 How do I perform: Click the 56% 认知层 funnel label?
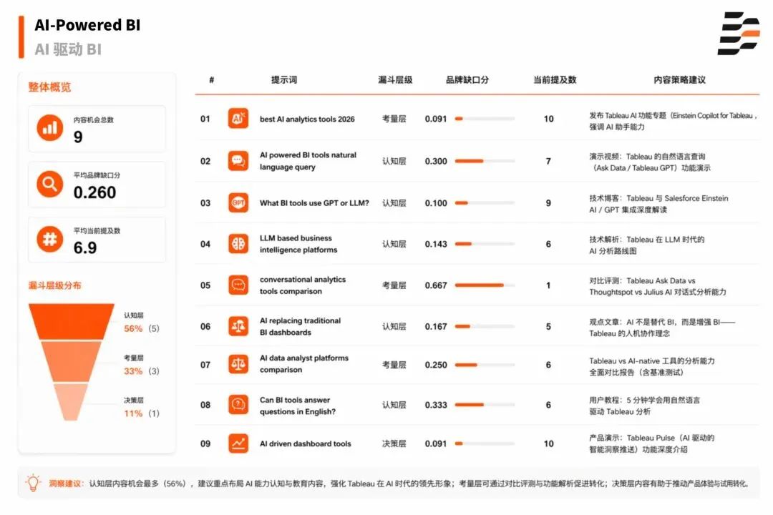click(142, 323)
